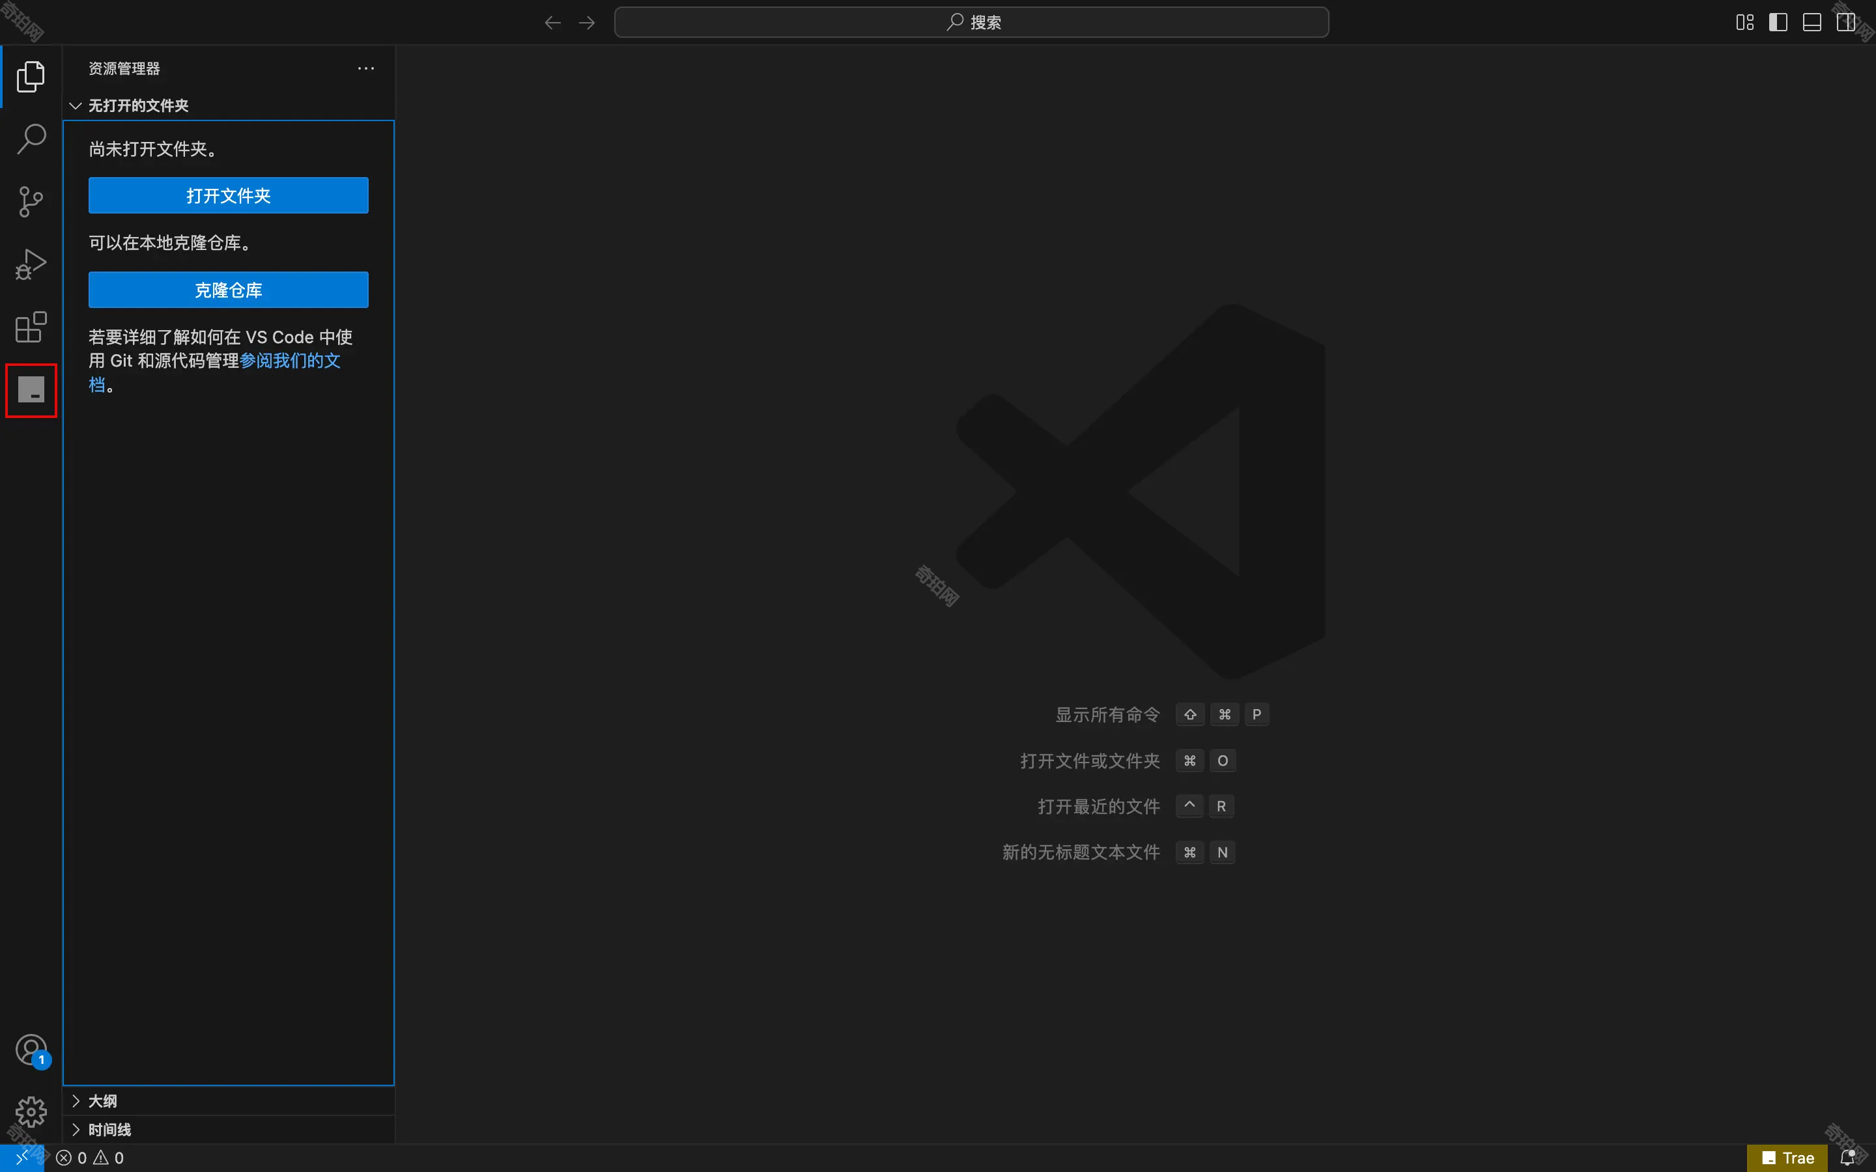Click the 克隆仓库 button

pyautogui.click(x=228, y=290)
